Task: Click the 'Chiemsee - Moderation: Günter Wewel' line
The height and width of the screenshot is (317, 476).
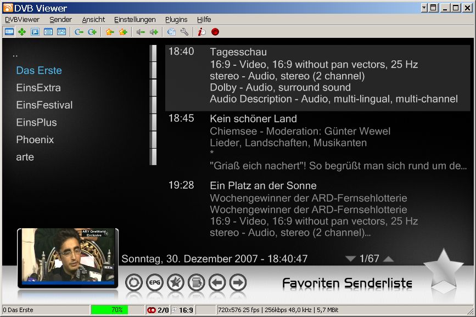Action: (x=300, y=131)
